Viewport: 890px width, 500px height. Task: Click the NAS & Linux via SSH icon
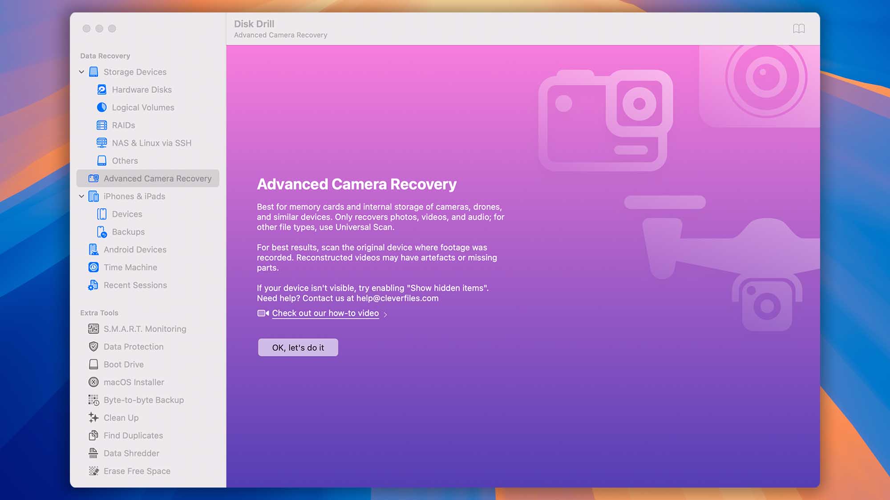tap(102, 143)
